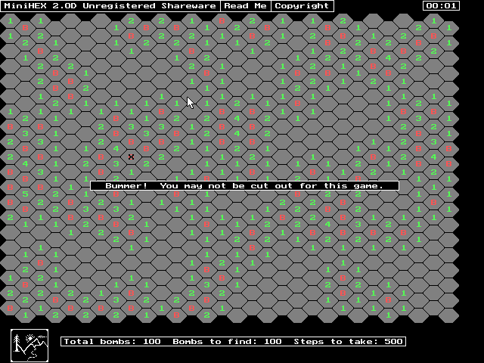The height and width of the screenshot is (363, 484).
Task: Click the top-right corner hex tile
Action: (x=448, y=28)
